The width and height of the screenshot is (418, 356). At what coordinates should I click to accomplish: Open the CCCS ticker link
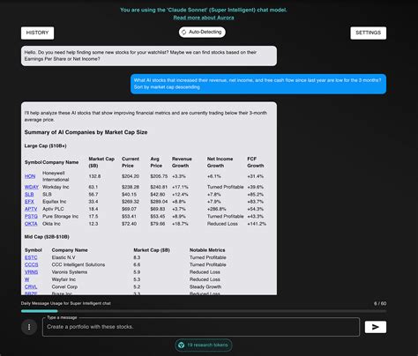[x=32, y=264]
